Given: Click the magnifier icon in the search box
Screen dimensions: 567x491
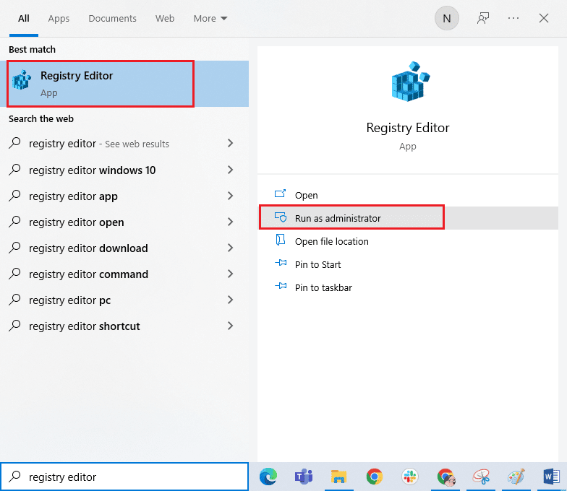Looking at the screenshot, I should pyautogui.click(x=14, y=477).
